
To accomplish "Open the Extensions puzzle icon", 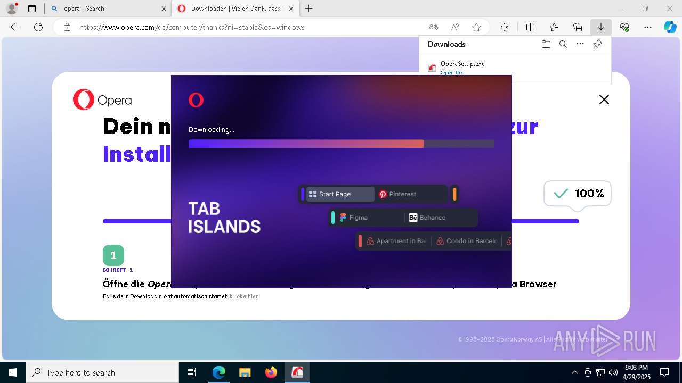I will pyautogui.click(x=505, y=27).
